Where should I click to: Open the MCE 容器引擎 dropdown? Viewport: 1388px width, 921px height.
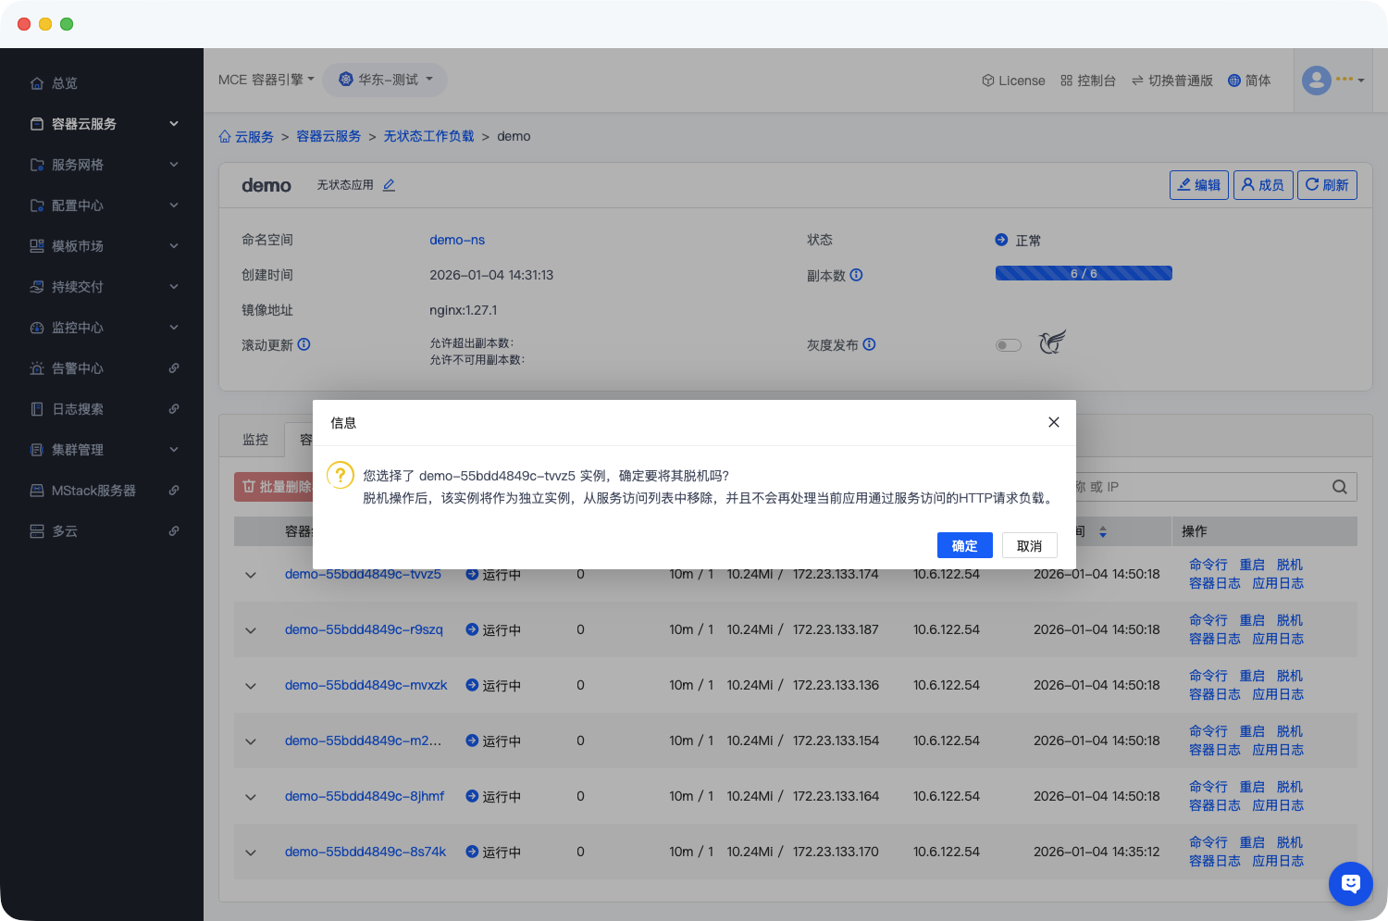pos(266,80)
